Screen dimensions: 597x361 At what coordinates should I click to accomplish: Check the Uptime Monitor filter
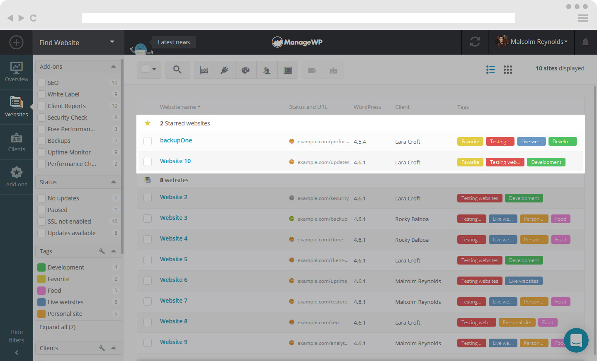pos(41,152)
